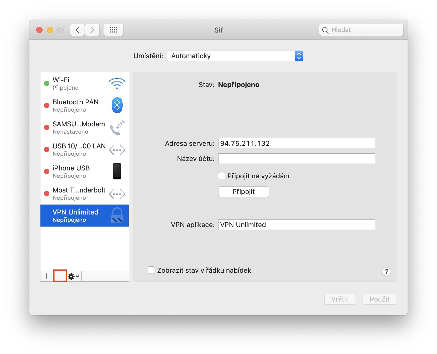Select the iPhone USB device icon
437x354 pixels.
pyautogui.click(x=117, y=171)
